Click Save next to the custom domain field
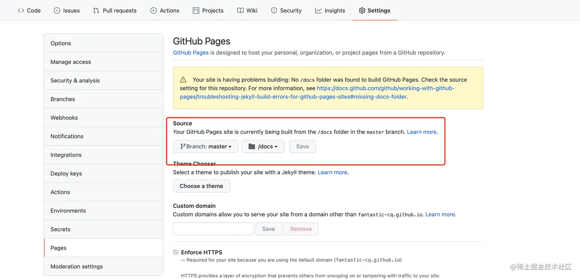580x279 pixels. (269, 229)
